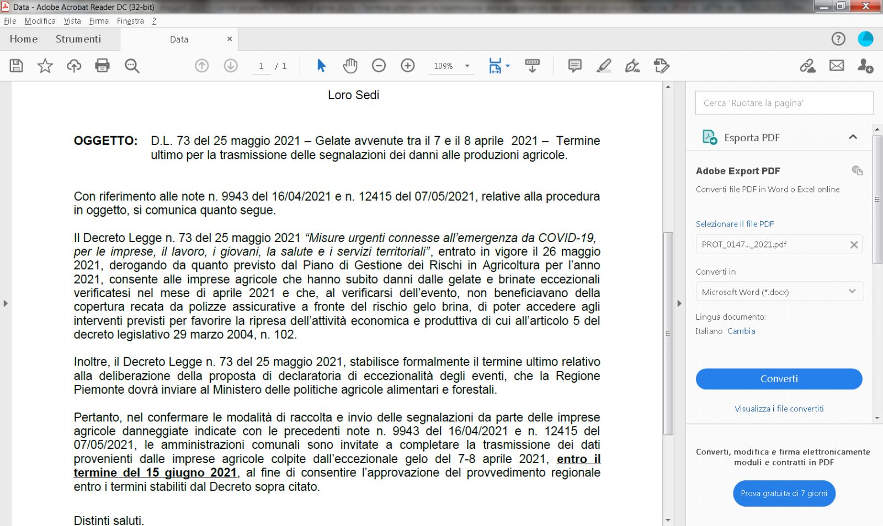Viewport: 883px width, 526px height.
Task: Click the fit page width tool
Action: coord(495,66)
